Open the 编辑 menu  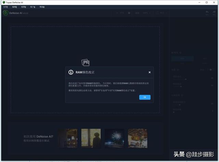pos(14,7)
